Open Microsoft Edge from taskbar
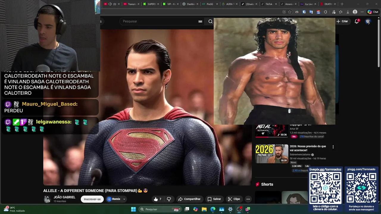Image resolution: width=381 pixels, height=214 pixels. 213,209
